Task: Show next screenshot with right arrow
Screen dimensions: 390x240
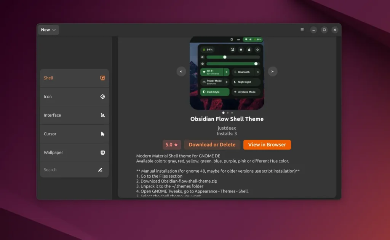Action: [x=272, y=71]
